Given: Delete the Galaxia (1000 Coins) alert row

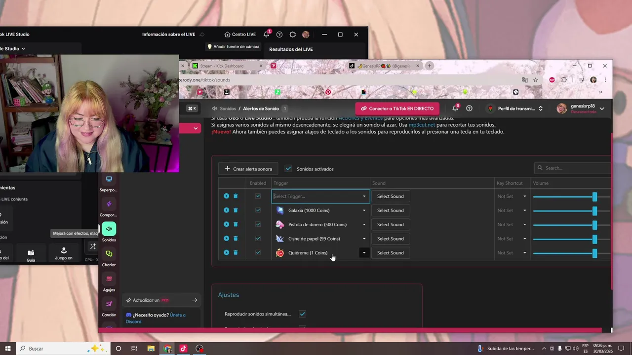Looking at the screenshot, I should [236, 210].
